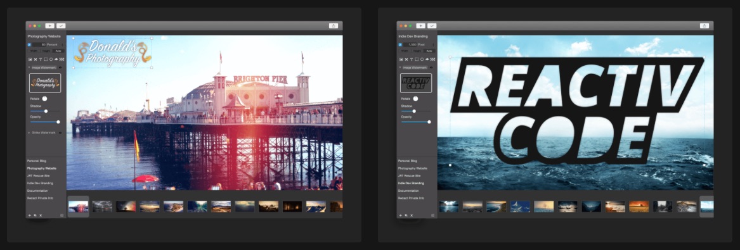Select the image watermark tool in left window
The height and width of the screenshot is (250, 740).
point(30,59)
